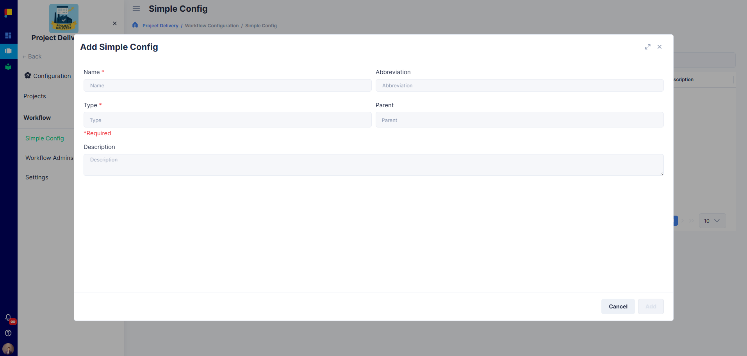Open the Settings section in the sidebar

pyautogui.click(x=36, y=177)
